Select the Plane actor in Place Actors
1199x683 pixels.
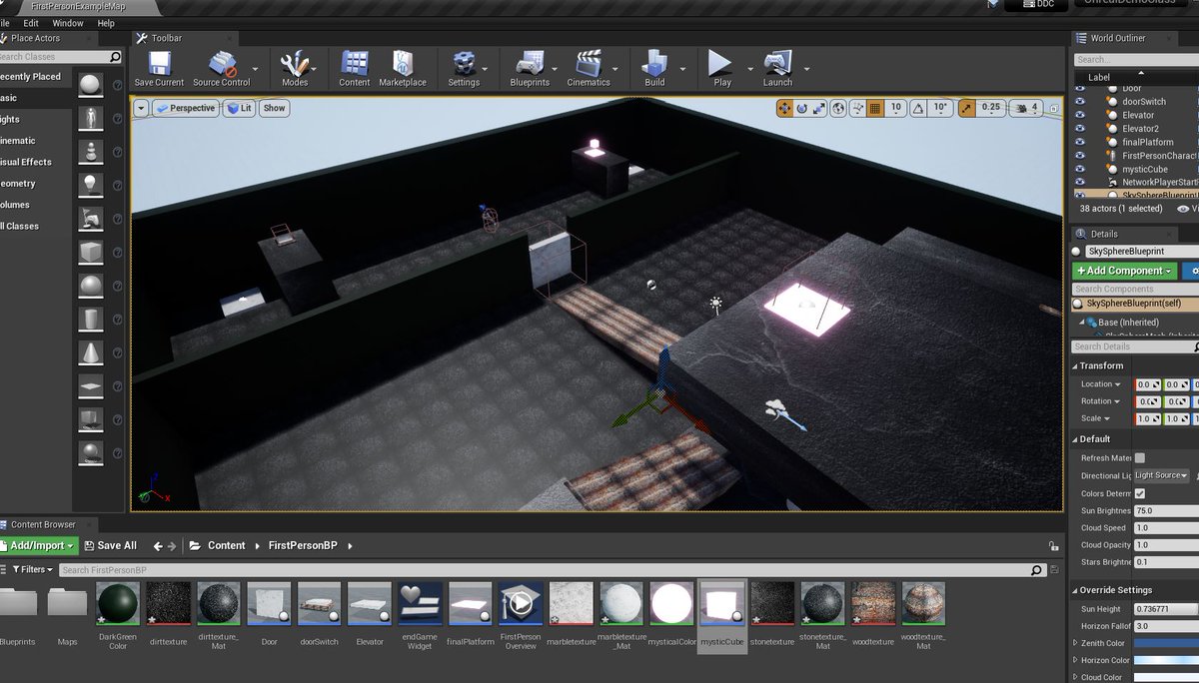[x=91, y=386]
